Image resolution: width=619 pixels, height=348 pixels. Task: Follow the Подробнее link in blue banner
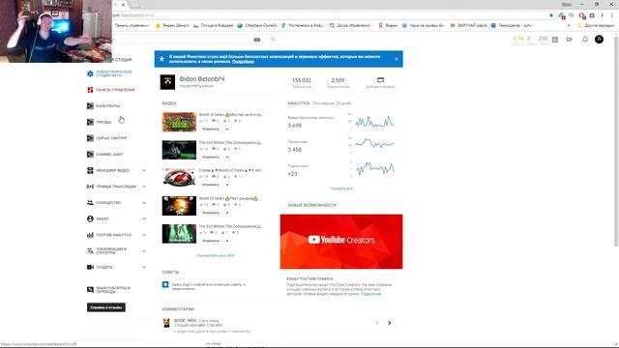tap(243, 62)
